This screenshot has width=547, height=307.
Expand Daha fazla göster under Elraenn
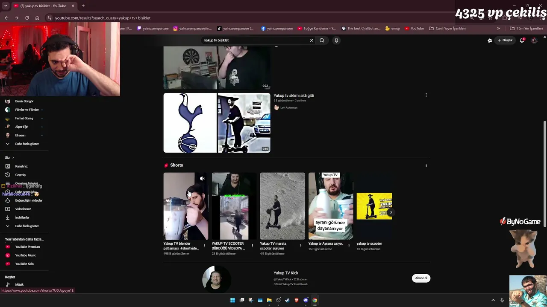coord(24,144)
